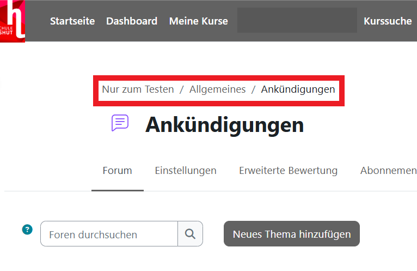Screen dimensions: 417x271
Task: Click the red university logo
Action: tap(12, 21)
